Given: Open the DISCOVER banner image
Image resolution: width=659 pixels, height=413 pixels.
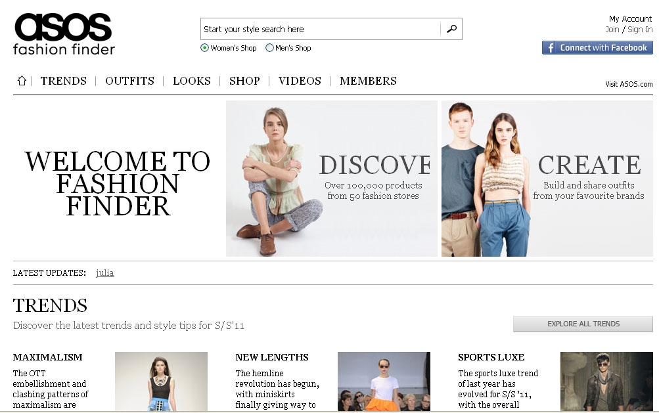Looking at the screenshot, I should (x=332, y=179).
